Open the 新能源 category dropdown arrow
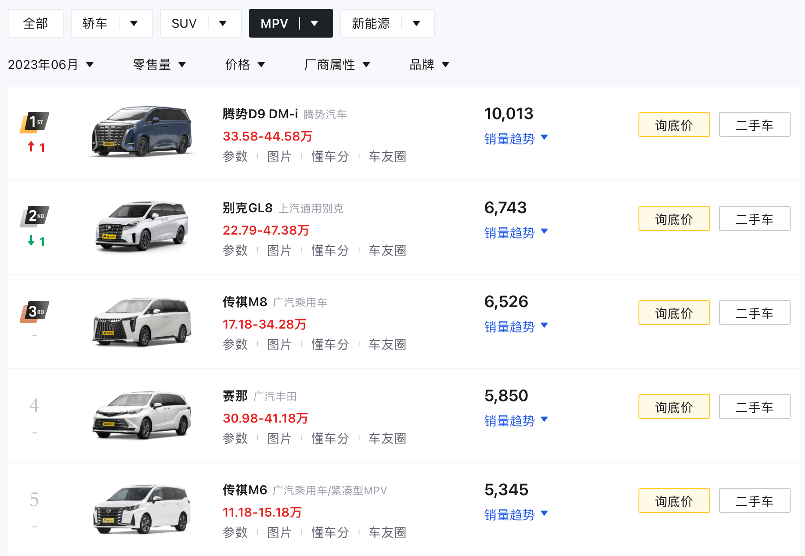The width and height of the screenshot is (805, 556). 416,23
